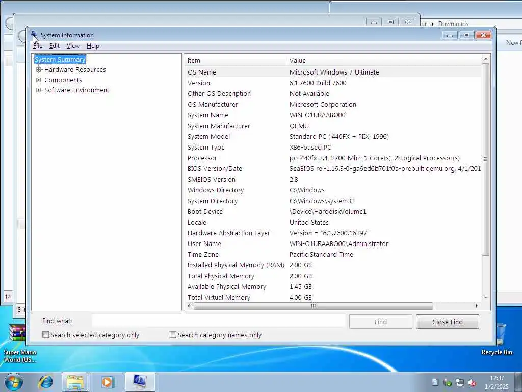Select the Total Virtual Memory row
This screenshot has height=392, width=522.
[x=333, y=297]
